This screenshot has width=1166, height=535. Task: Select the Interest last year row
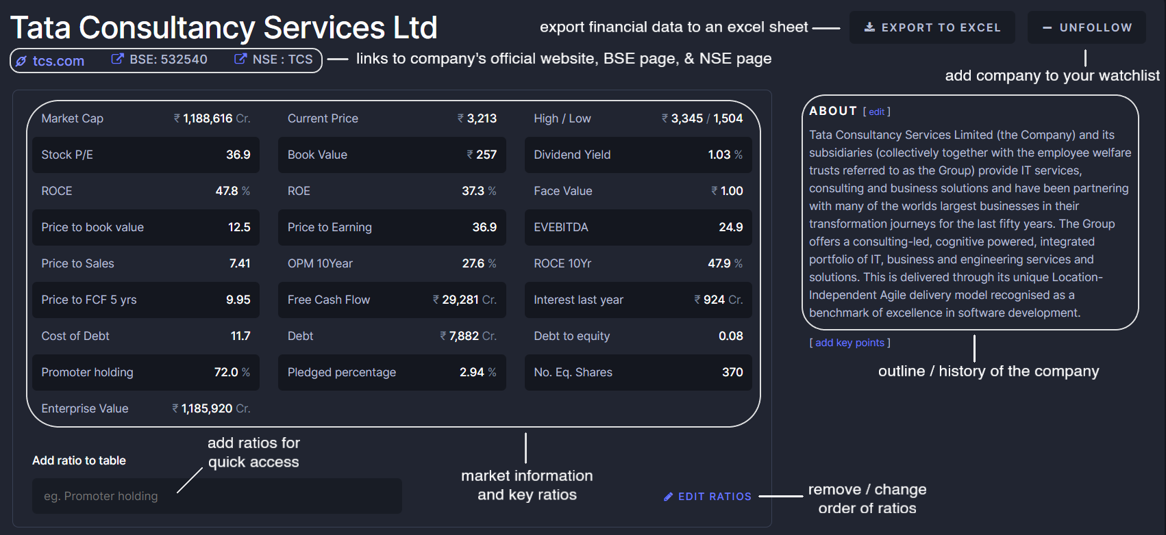[638, 300]
